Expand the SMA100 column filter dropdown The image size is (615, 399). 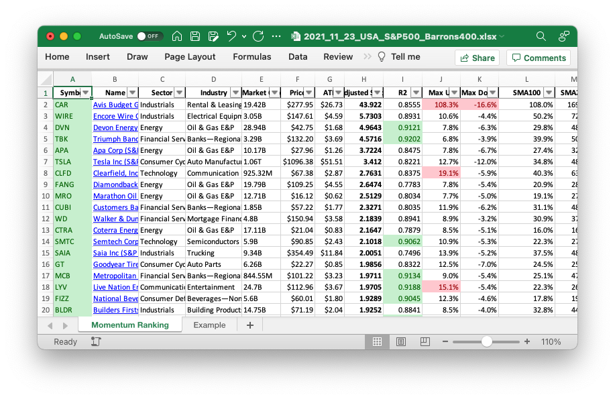pyautogui.click(x=549, y=93)
